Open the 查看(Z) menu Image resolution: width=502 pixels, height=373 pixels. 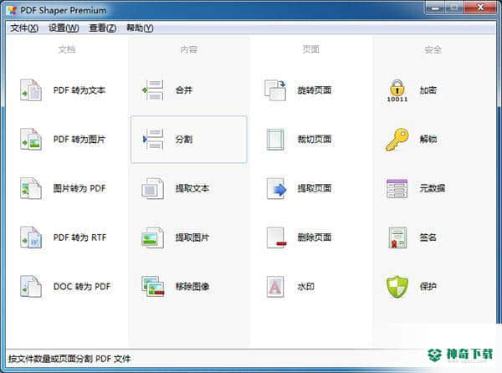(102, 28)
